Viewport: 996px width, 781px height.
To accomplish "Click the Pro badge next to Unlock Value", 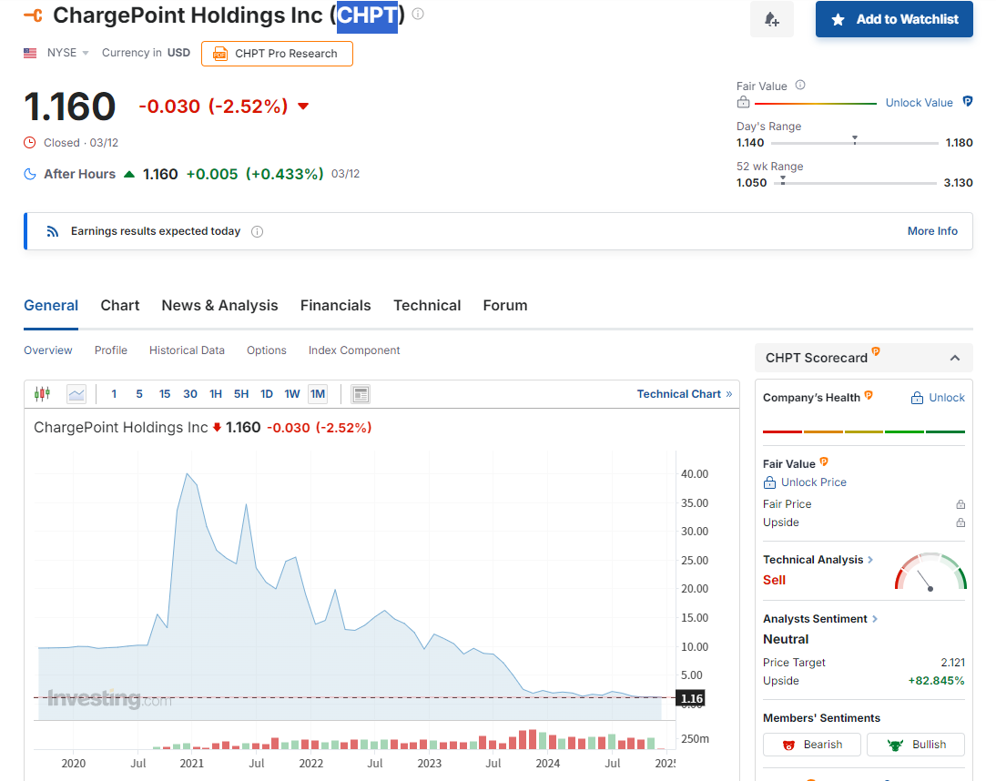I will click(968, 101).
